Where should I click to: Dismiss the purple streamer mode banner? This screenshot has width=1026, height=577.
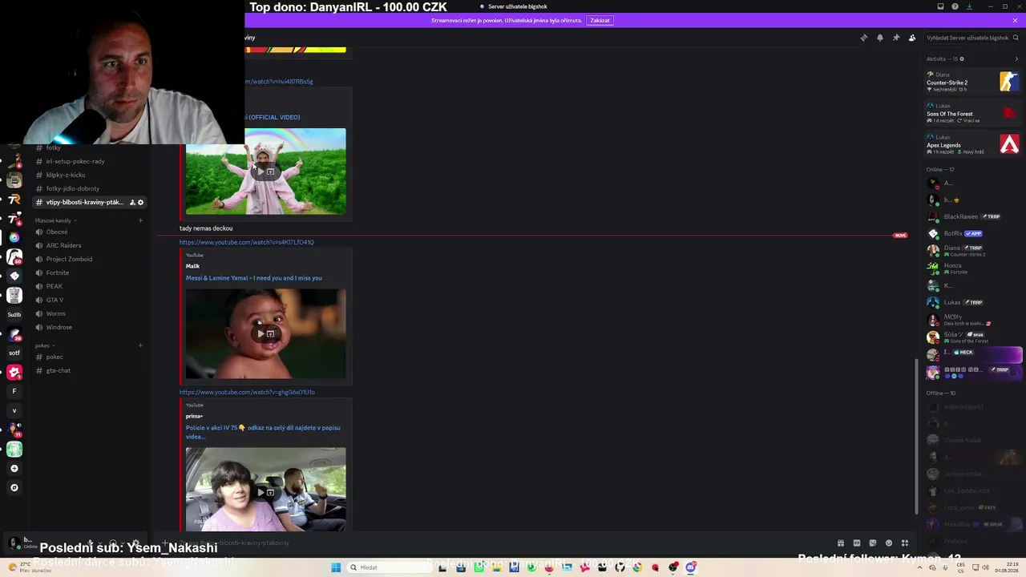1015,20
